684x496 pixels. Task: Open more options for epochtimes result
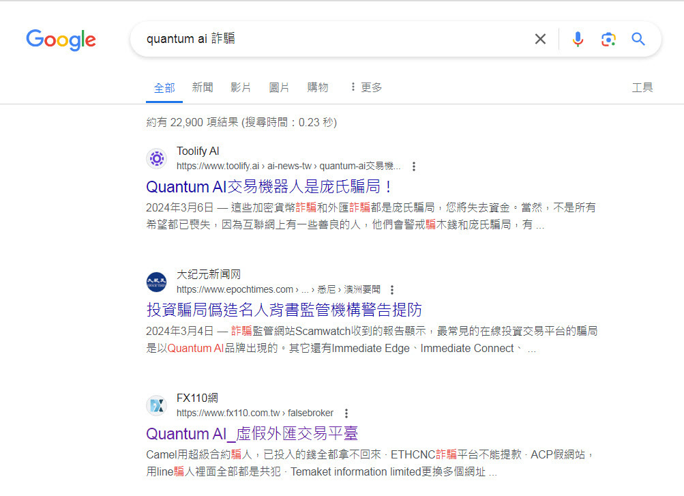[x=391, y=290]
